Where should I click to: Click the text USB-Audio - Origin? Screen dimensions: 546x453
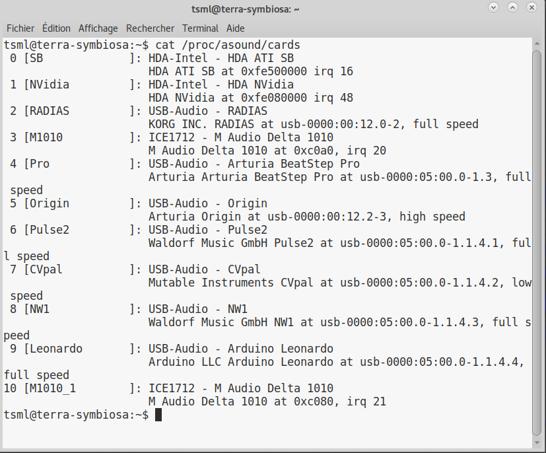coord(208,203)
